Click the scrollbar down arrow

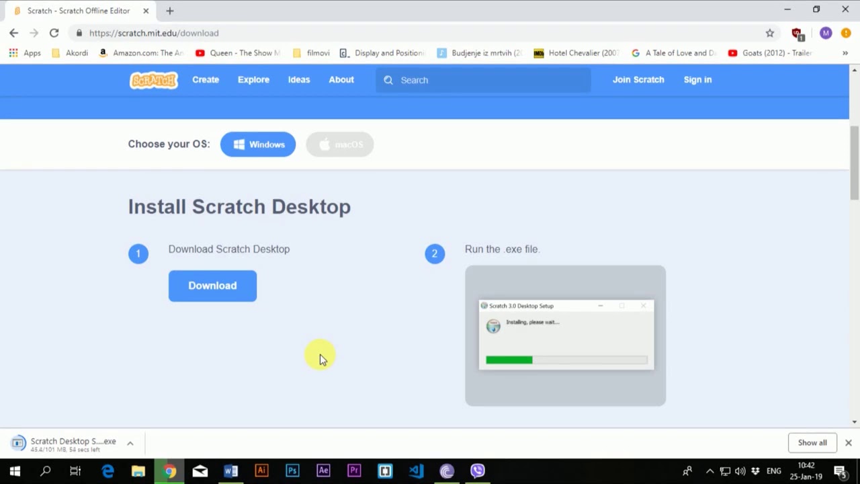point(855,422)
